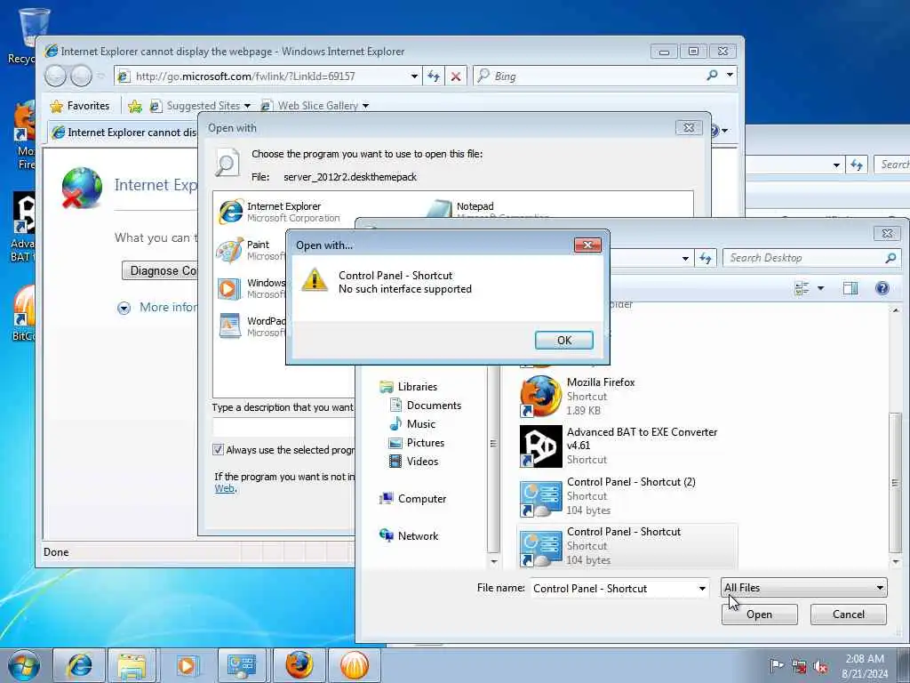Click the help icon in browse dialog
The image size is (910, 683).
point(882,288)
